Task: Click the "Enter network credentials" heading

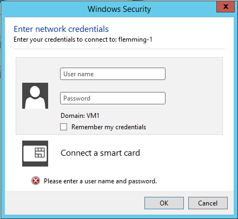Action: click(x=61, y=29)
